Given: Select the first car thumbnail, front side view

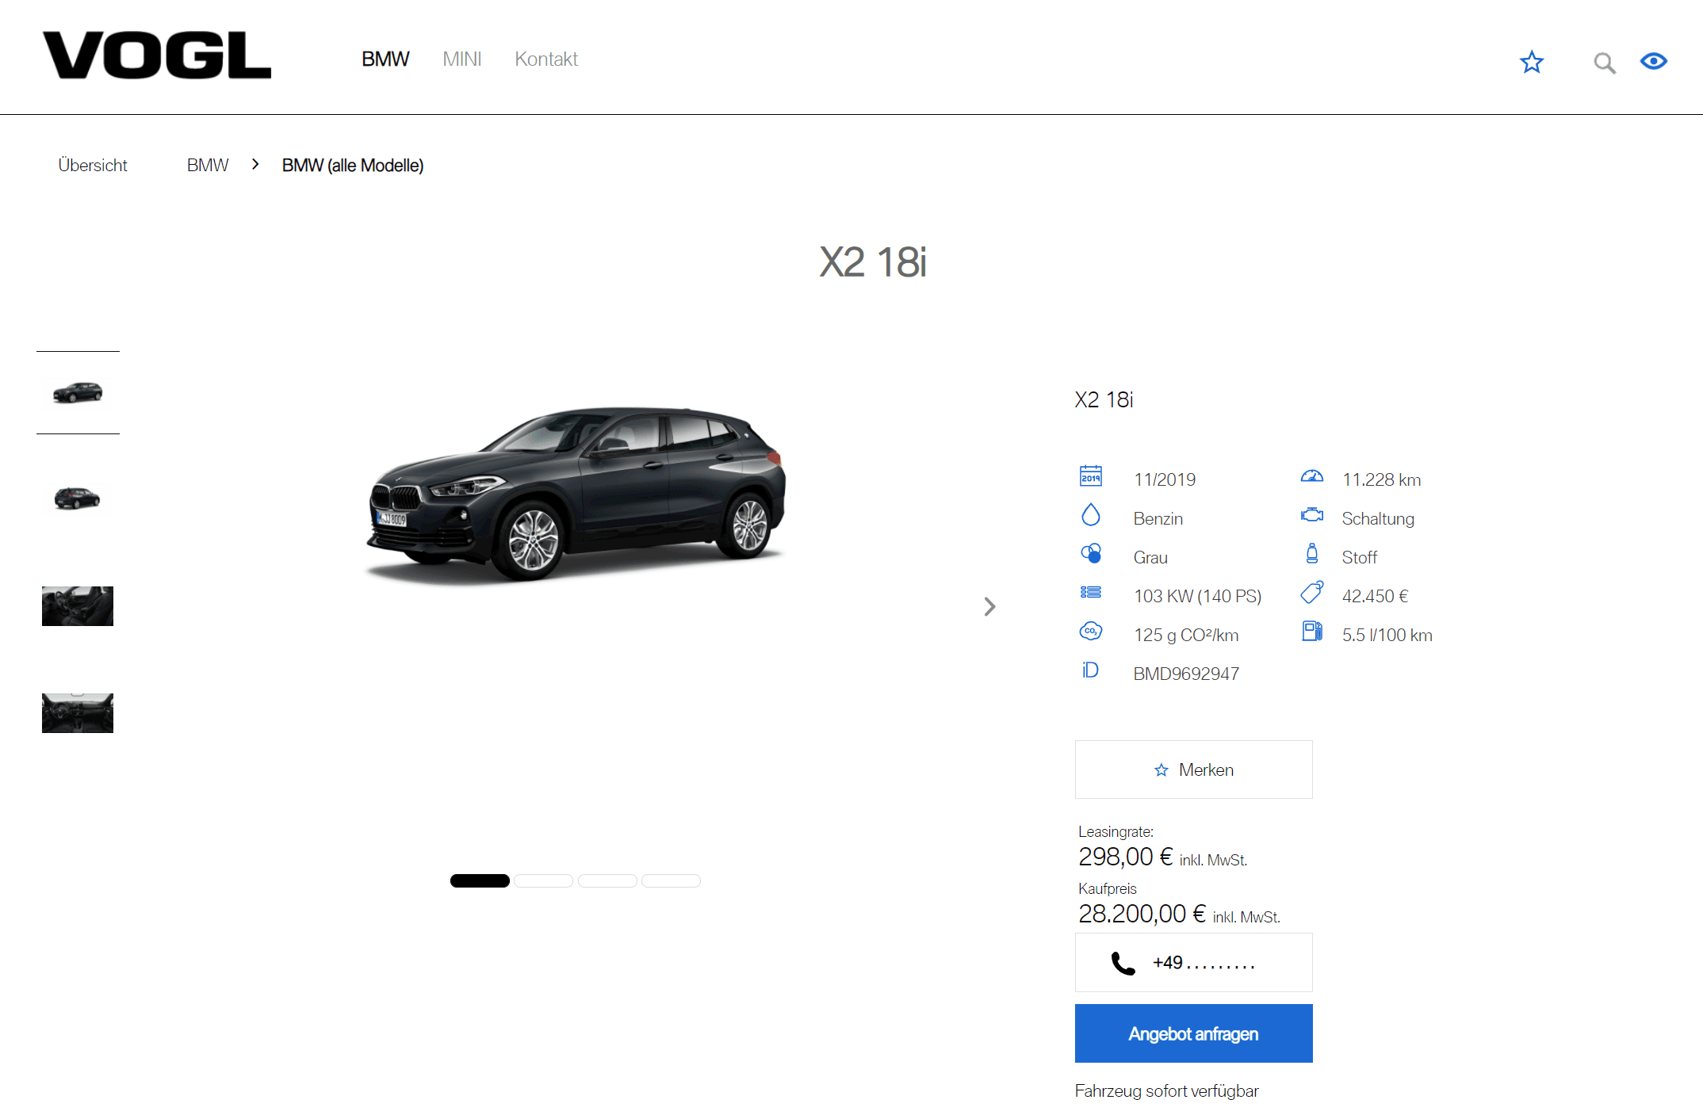Looking at the screenshot, I should (78, 392).
